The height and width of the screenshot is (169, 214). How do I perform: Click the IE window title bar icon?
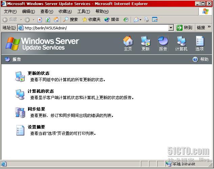point(3,3)
